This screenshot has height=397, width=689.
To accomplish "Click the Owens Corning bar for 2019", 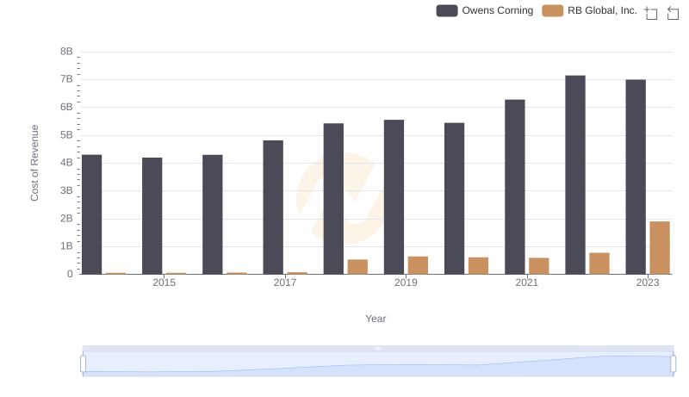I will click(394, 197).
